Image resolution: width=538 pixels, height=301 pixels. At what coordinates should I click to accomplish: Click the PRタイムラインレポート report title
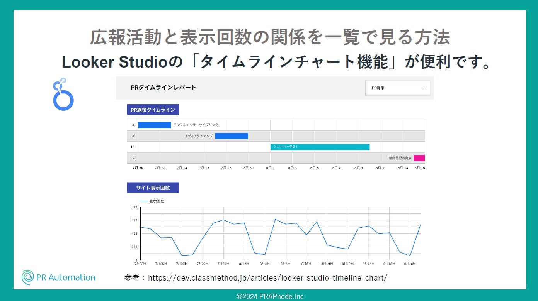(x=163, y=88)
